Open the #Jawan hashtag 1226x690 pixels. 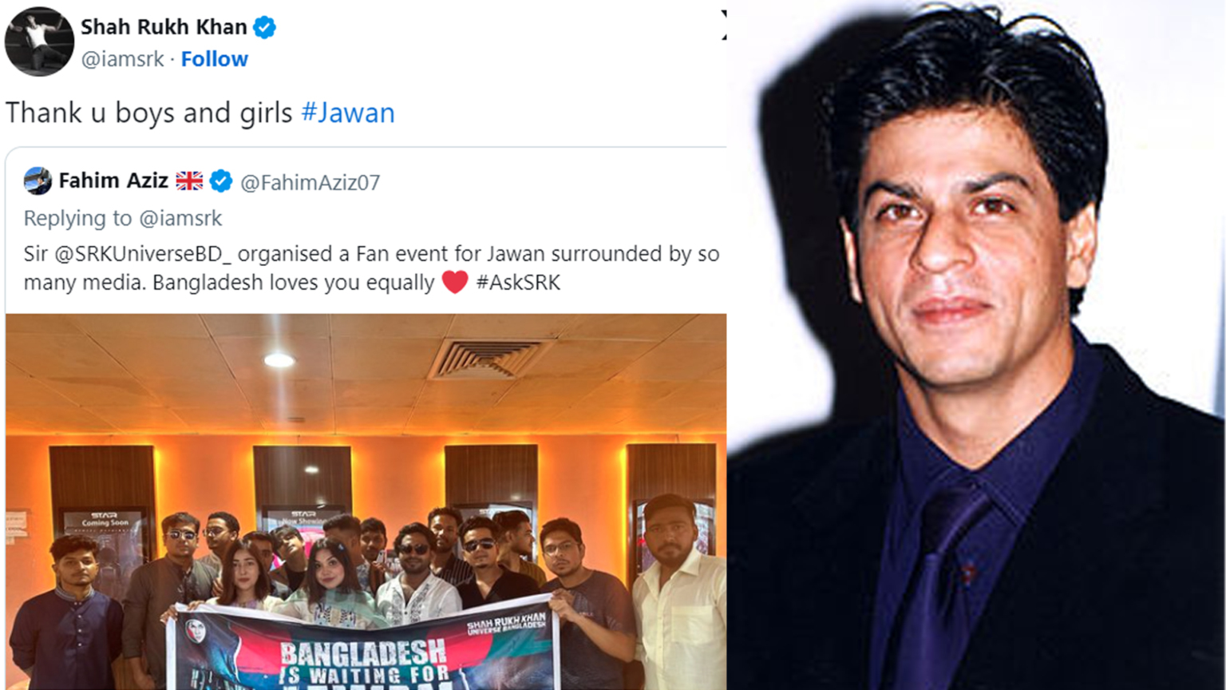click(348, 113)
